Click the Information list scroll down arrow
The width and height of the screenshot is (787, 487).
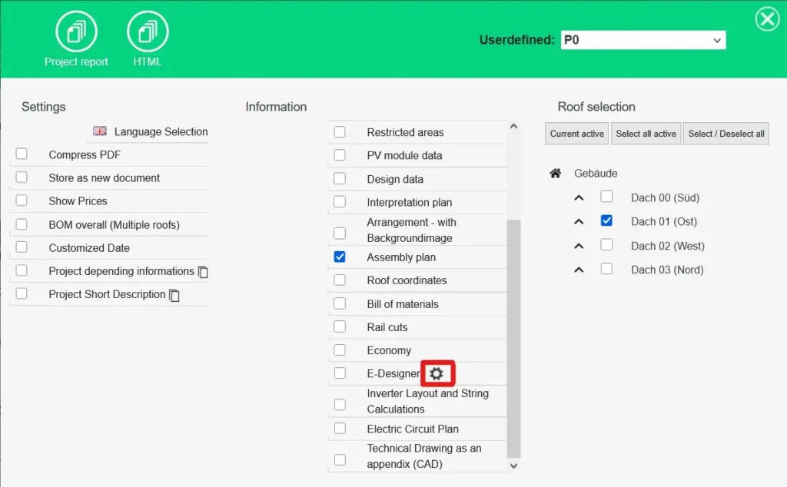click(x=513, y=465)
